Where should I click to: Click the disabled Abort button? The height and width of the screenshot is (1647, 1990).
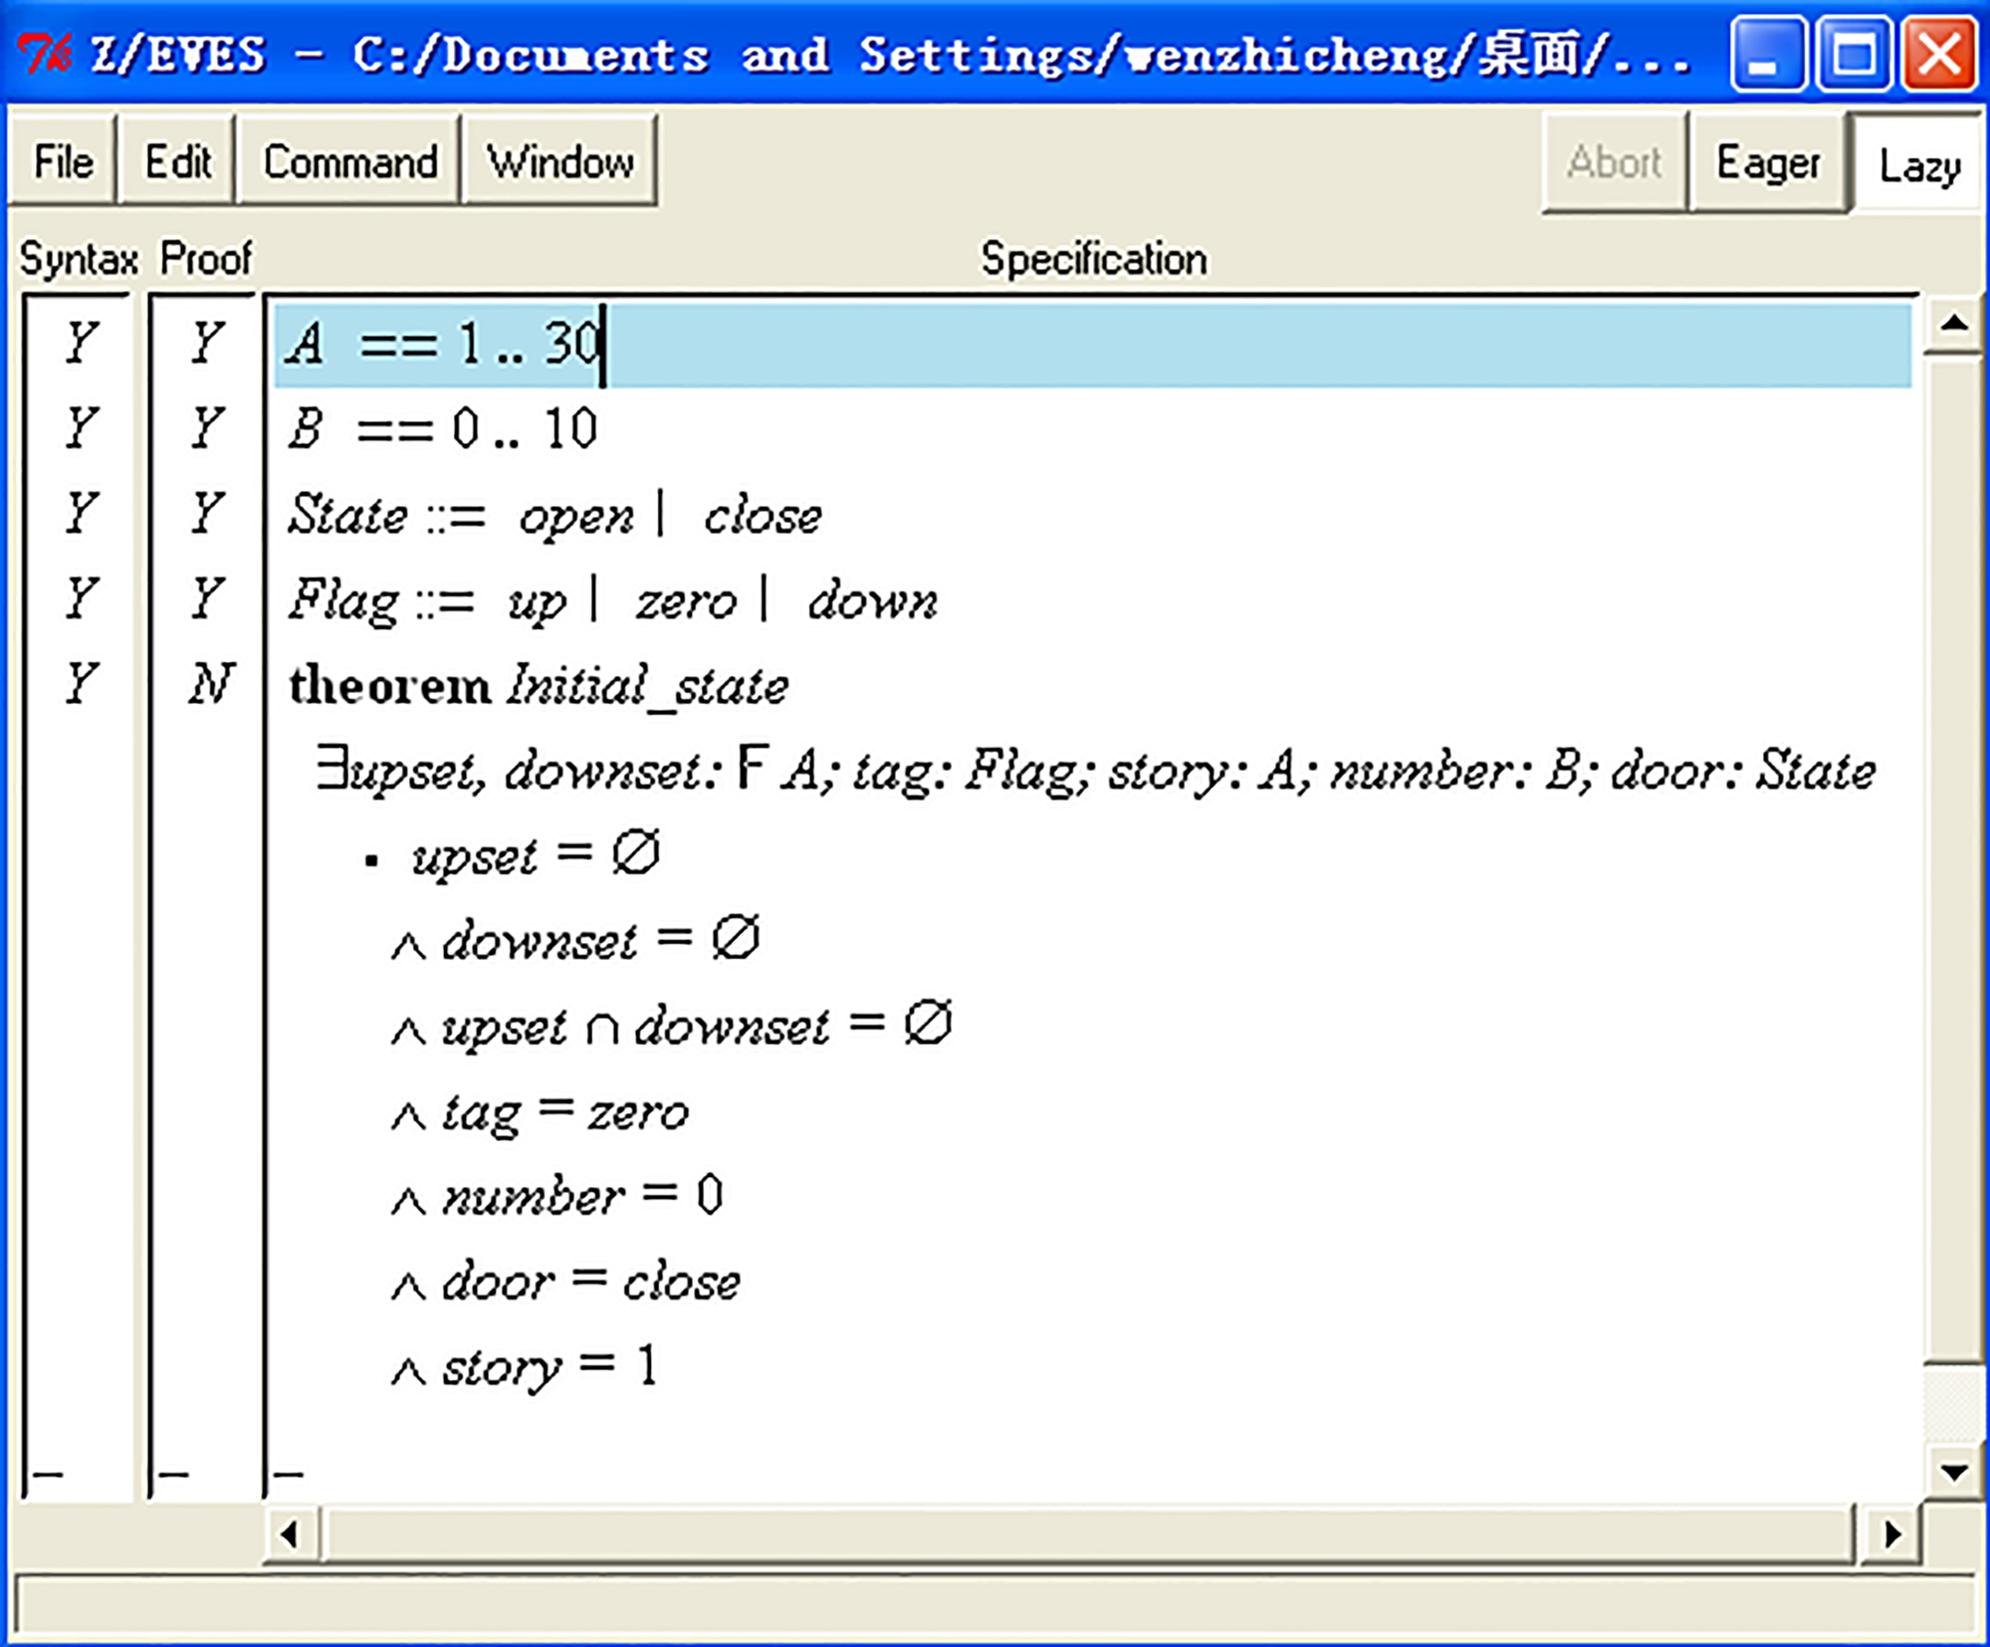(x=1614, y=162)
